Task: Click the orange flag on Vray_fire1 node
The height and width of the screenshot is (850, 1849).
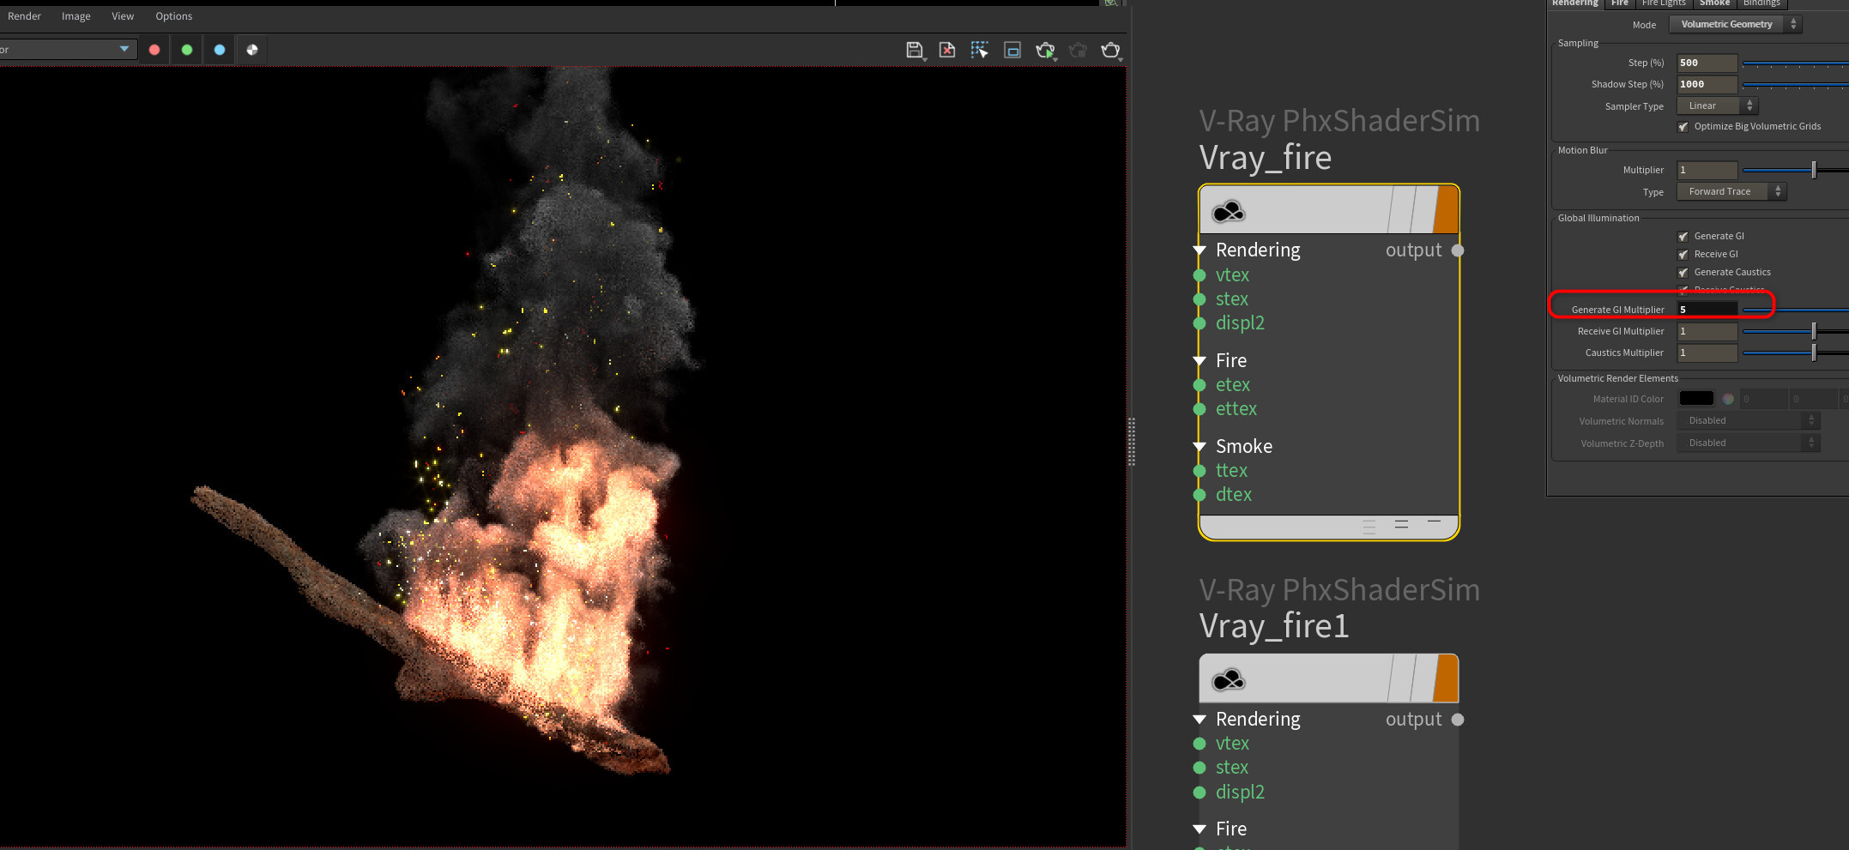Action: (1446, 678)
